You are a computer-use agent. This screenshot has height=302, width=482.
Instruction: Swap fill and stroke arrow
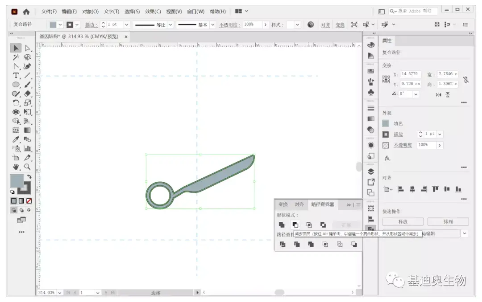click(x=29, y=176)
